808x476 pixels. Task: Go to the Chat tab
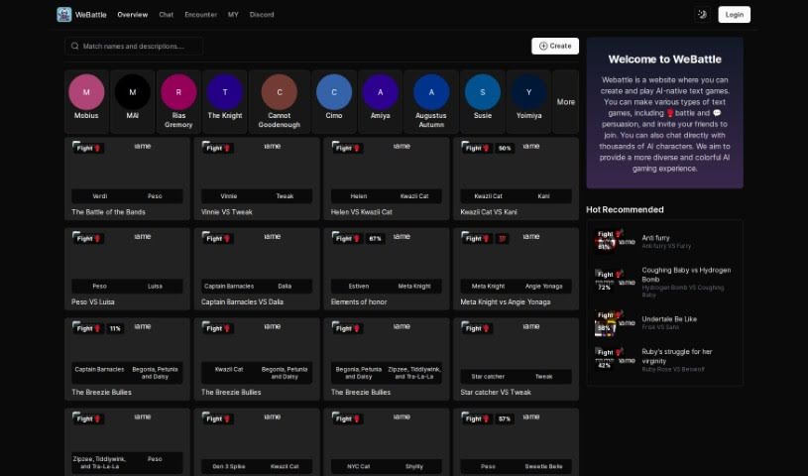pyautogui.click(x=166, y=15)
